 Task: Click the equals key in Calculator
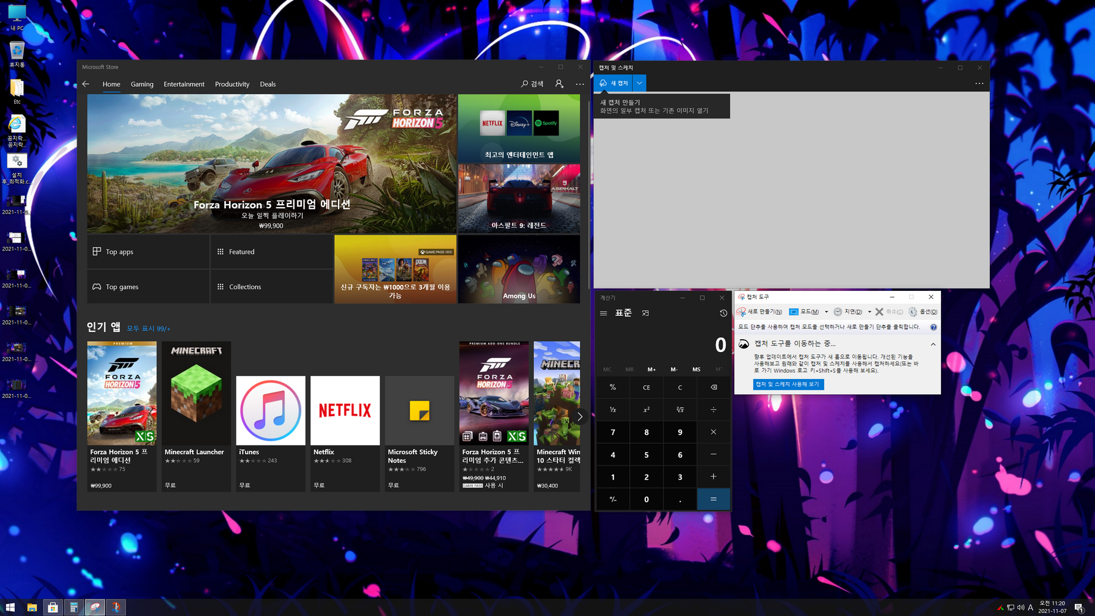pyautogui.click(x=713, y=499)
